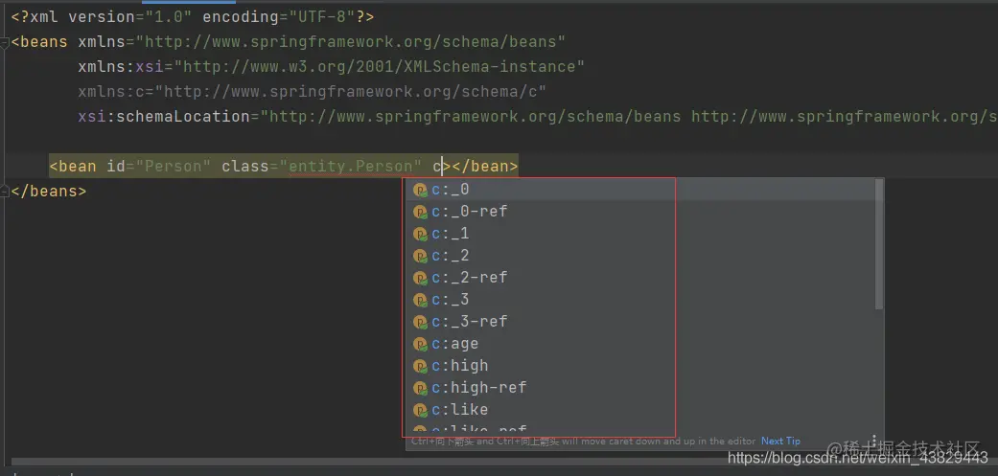The height and width of the screenshot is (476, 998).
Task: Collapse the fold at closing beans tag
Action: [x=5, y=191]
